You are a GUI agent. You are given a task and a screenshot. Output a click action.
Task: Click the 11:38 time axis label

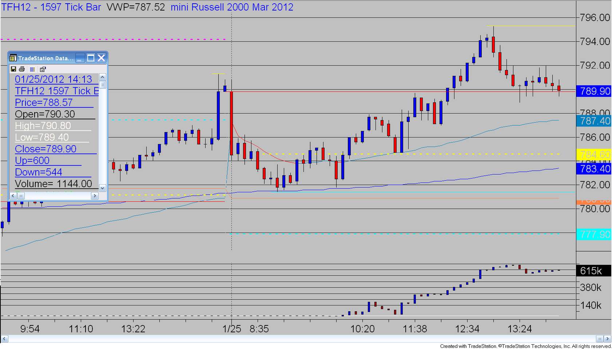(415, 329)
